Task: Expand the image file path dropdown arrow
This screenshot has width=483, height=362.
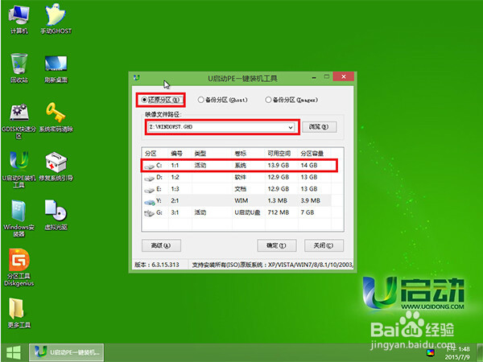Action: coord(291,127)
